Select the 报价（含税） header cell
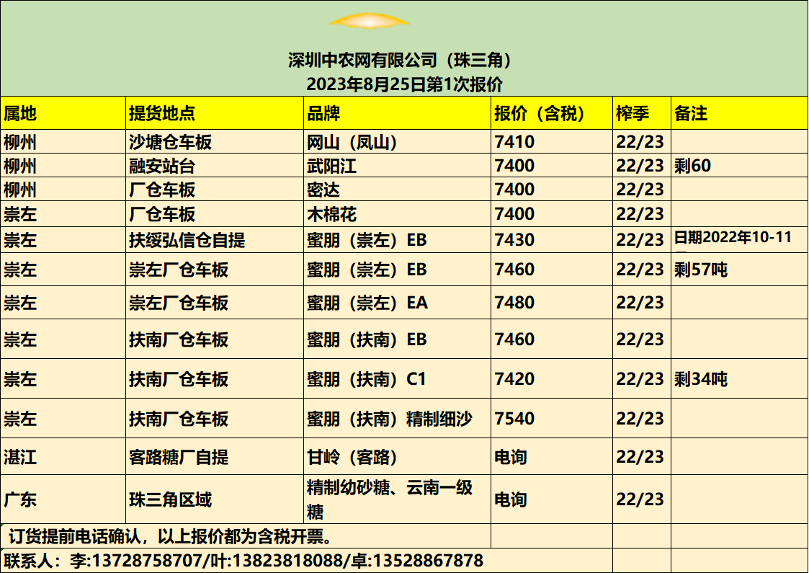809x573 pixels. tap(539, 113)
